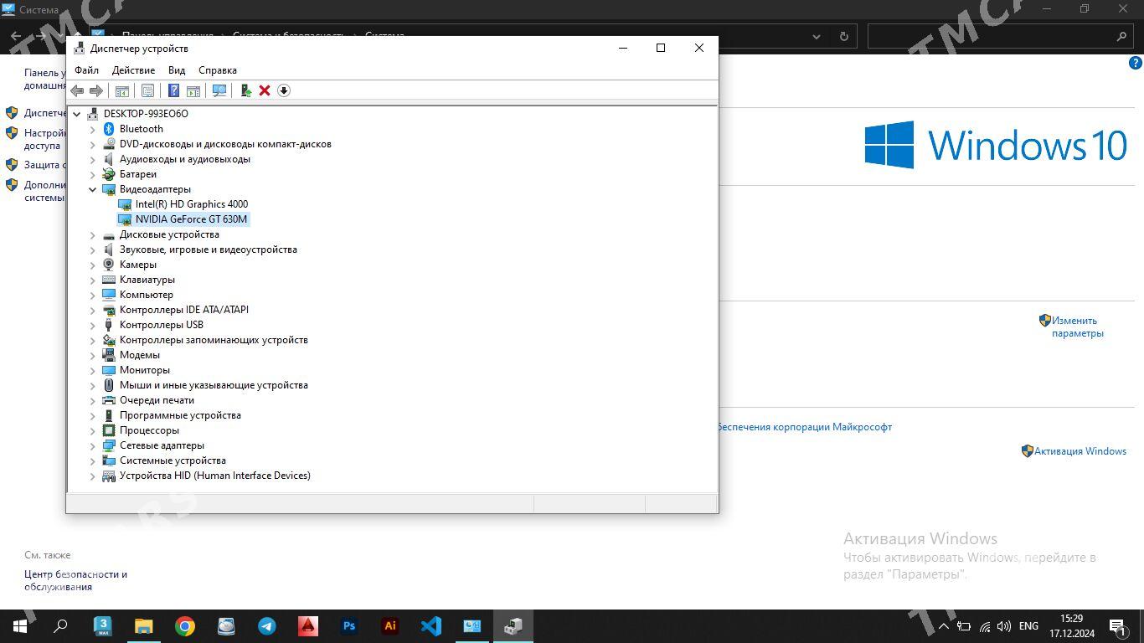Expand the Камеры category
This screenshot has width=1144, height=643.
point(93,265)
